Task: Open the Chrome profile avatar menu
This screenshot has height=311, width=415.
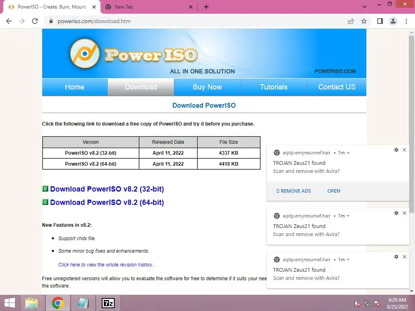Action: (x=393, y=21)
